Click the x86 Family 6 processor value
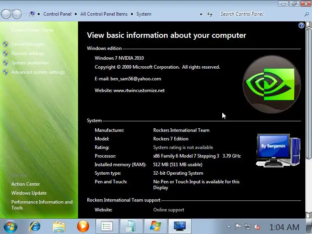The width and height of the screenshot is (312, 234). point(197,156)
